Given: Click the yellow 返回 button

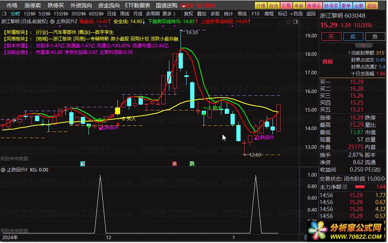Looking at the screenshot, I should coord(371,6).
